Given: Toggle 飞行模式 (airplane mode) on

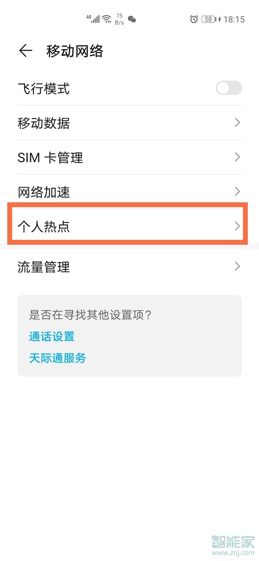Looking at the screenshot, I should click(x=228, y=88).
